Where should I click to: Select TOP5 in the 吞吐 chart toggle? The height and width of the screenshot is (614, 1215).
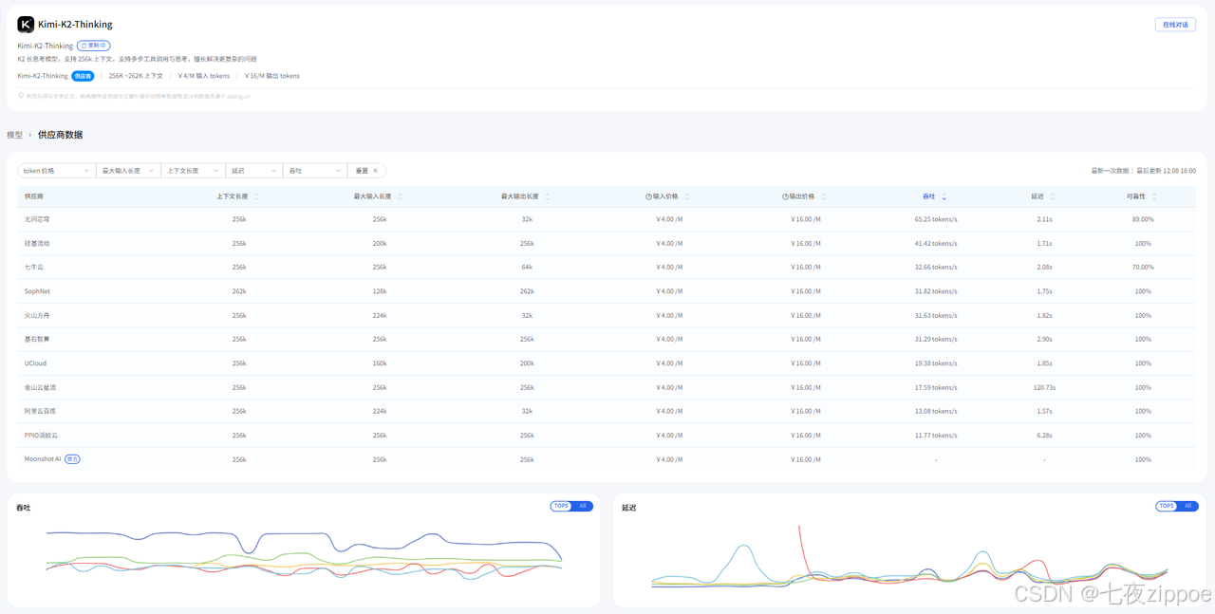tap(561, 506)
